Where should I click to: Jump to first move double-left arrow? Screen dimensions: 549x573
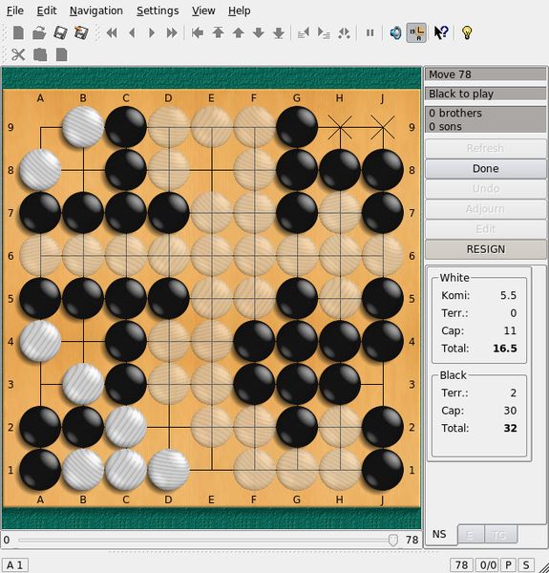pyautogui.click(x=112, y=33)
